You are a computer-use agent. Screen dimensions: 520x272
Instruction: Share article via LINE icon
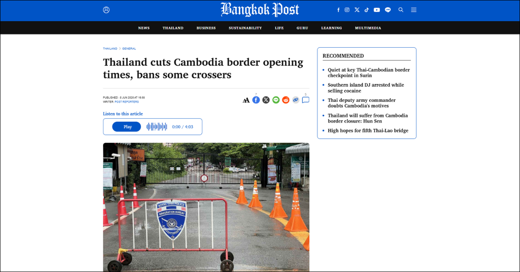coord(276,100)
